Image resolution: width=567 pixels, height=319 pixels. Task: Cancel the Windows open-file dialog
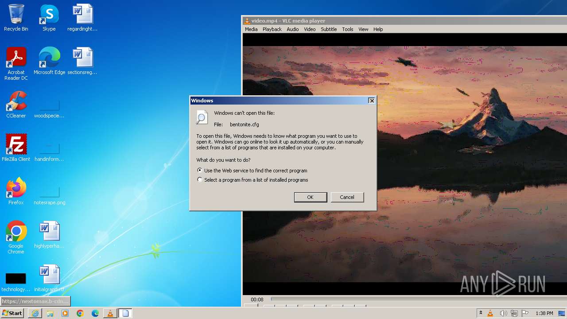point(347,197)
